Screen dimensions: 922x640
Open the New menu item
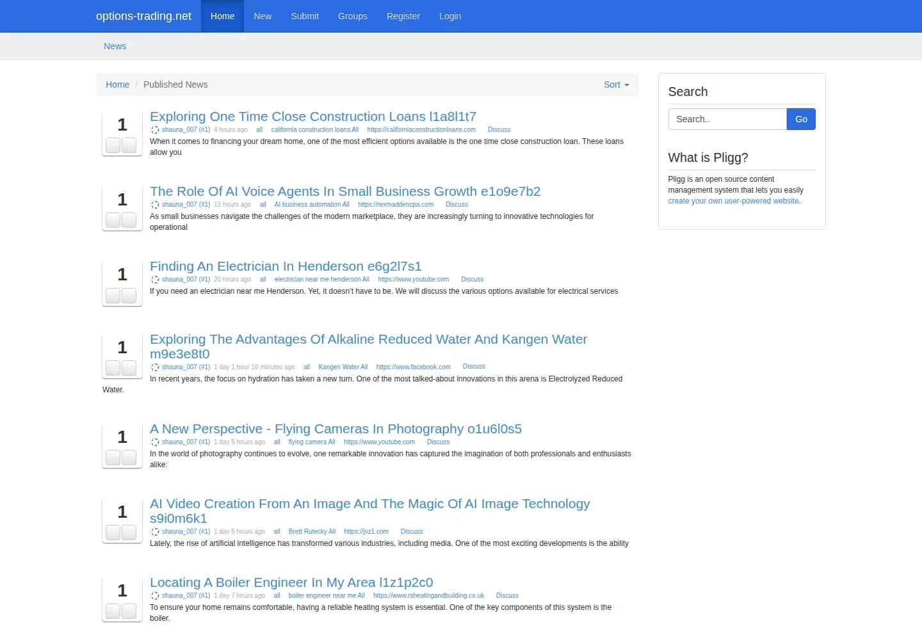[263, 16]
